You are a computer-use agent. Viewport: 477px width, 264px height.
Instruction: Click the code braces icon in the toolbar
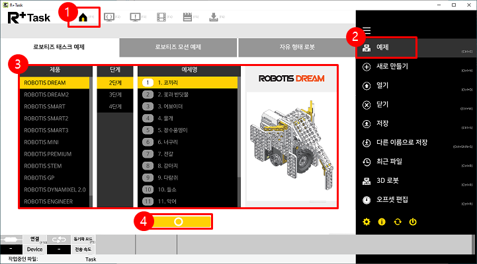pyautogui.click(x=110, y=17)
